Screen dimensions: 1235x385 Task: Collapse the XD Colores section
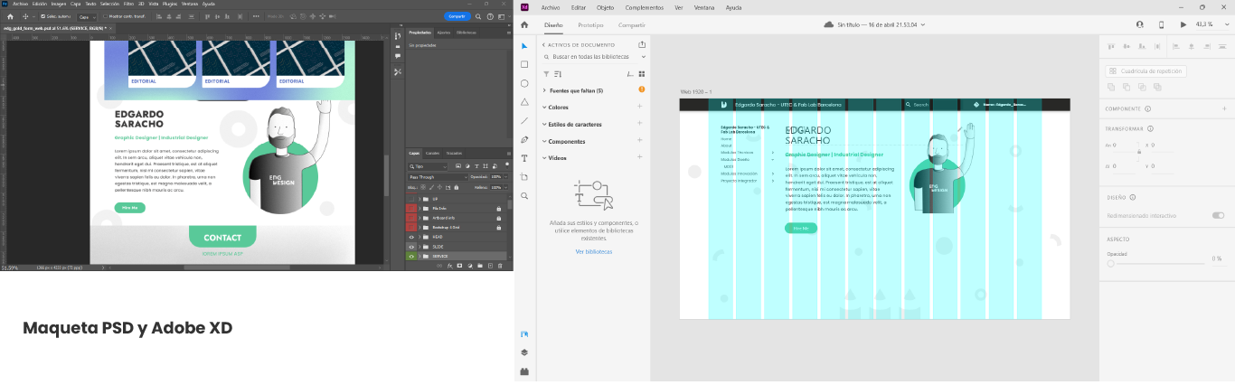pos(544,107)
